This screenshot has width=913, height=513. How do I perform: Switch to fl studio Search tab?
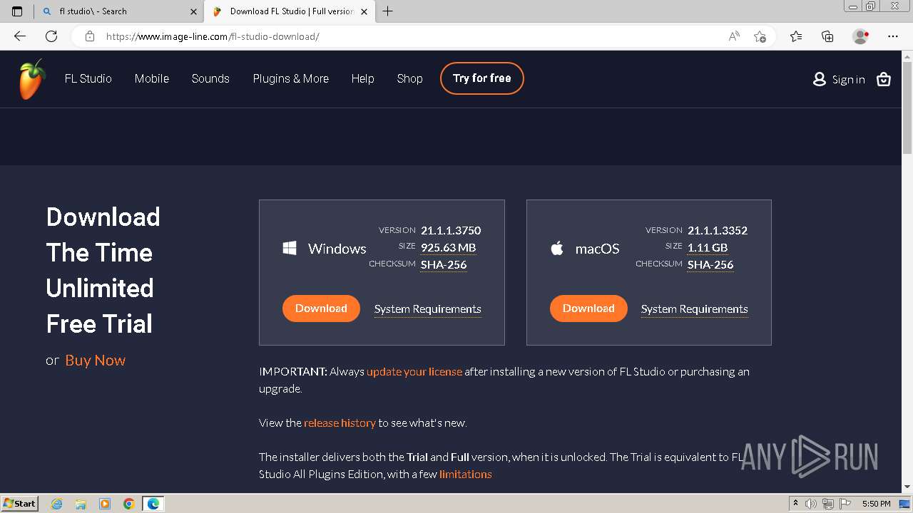click(x=118, y=11)
